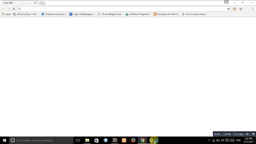Stop loading the page
This screenshot has height=144, width=256.
tap(14, 9)
